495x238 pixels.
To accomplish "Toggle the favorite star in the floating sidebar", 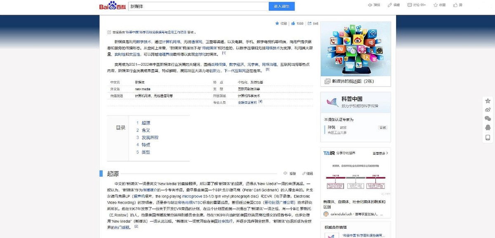I will pyautogui.click(x=488, y=101).
